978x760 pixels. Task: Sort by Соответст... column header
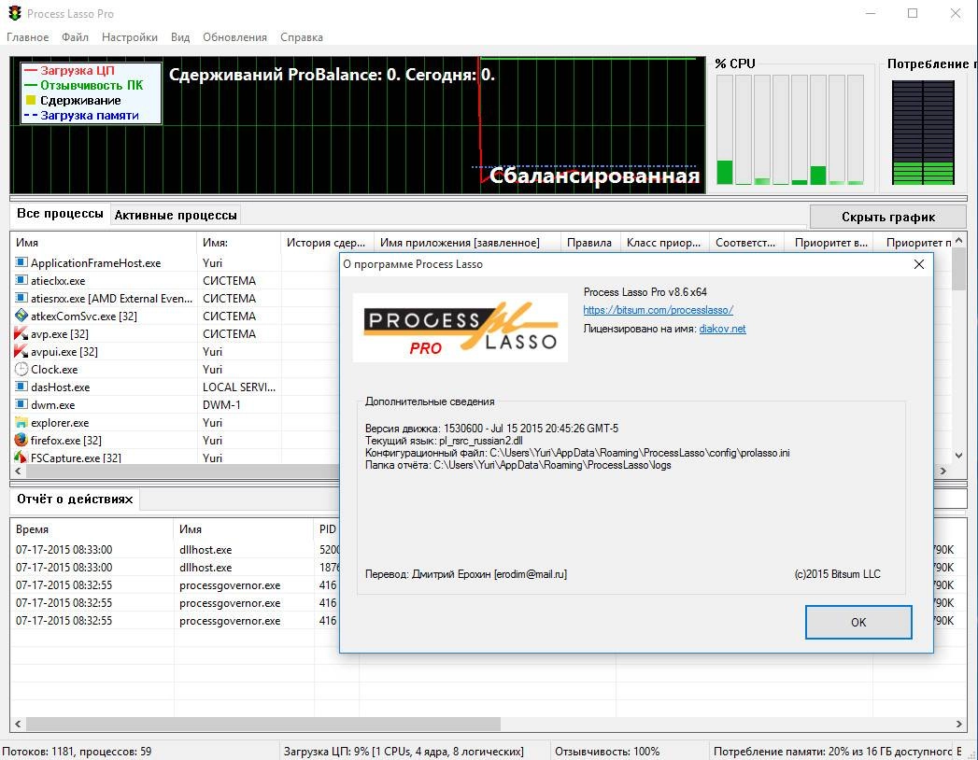[746, 243]
